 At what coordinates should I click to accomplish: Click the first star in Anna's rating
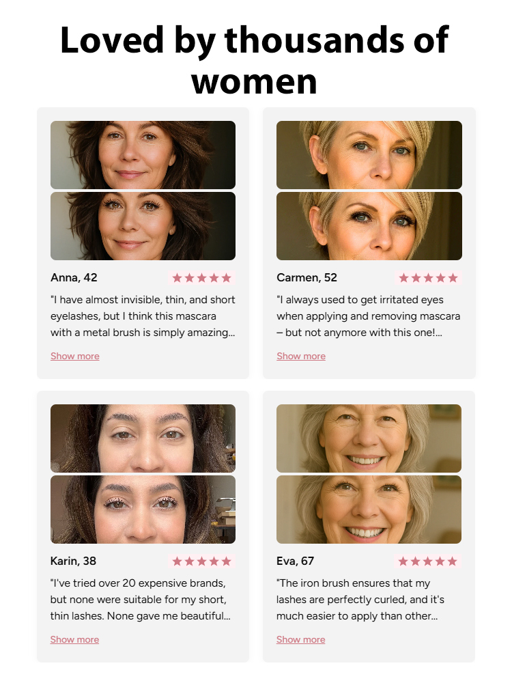click(175, 277)
